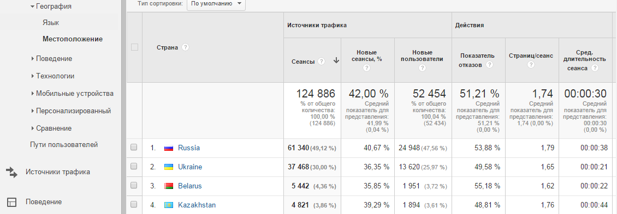Click the Источники трафика column group header
The height and width of the screenshot is (214, 617).
coord(317,25)
